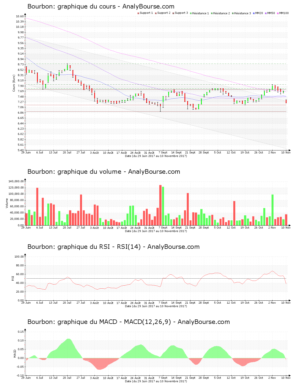
Task: Click the title 'Bourbon: graphique du cours - AnalyBourse.com'
Action: [x=101, y=7]
